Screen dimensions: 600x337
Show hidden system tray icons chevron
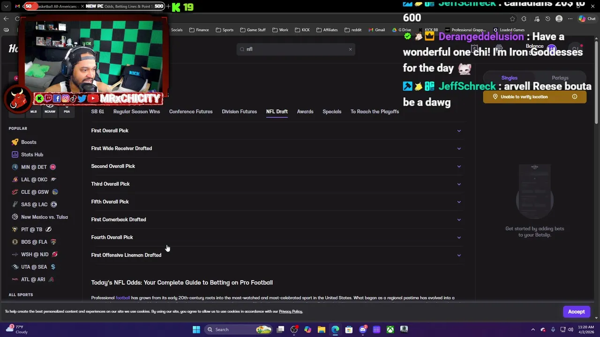(x=533, y=330)
